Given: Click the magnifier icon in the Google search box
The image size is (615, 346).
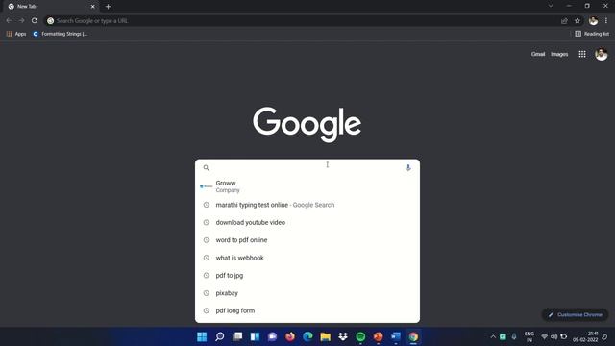Looking at the screenshot, I should [x=207, y=168].
